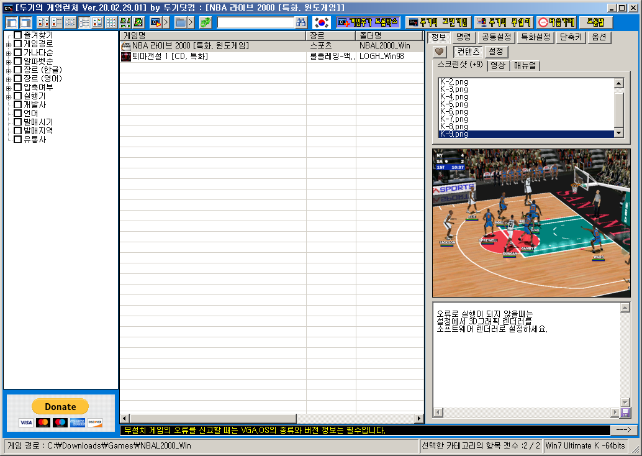This screenshot has width=642, height=456.
Task: Check the 게임경로 checkbox
Action: [x=17, y=43]
